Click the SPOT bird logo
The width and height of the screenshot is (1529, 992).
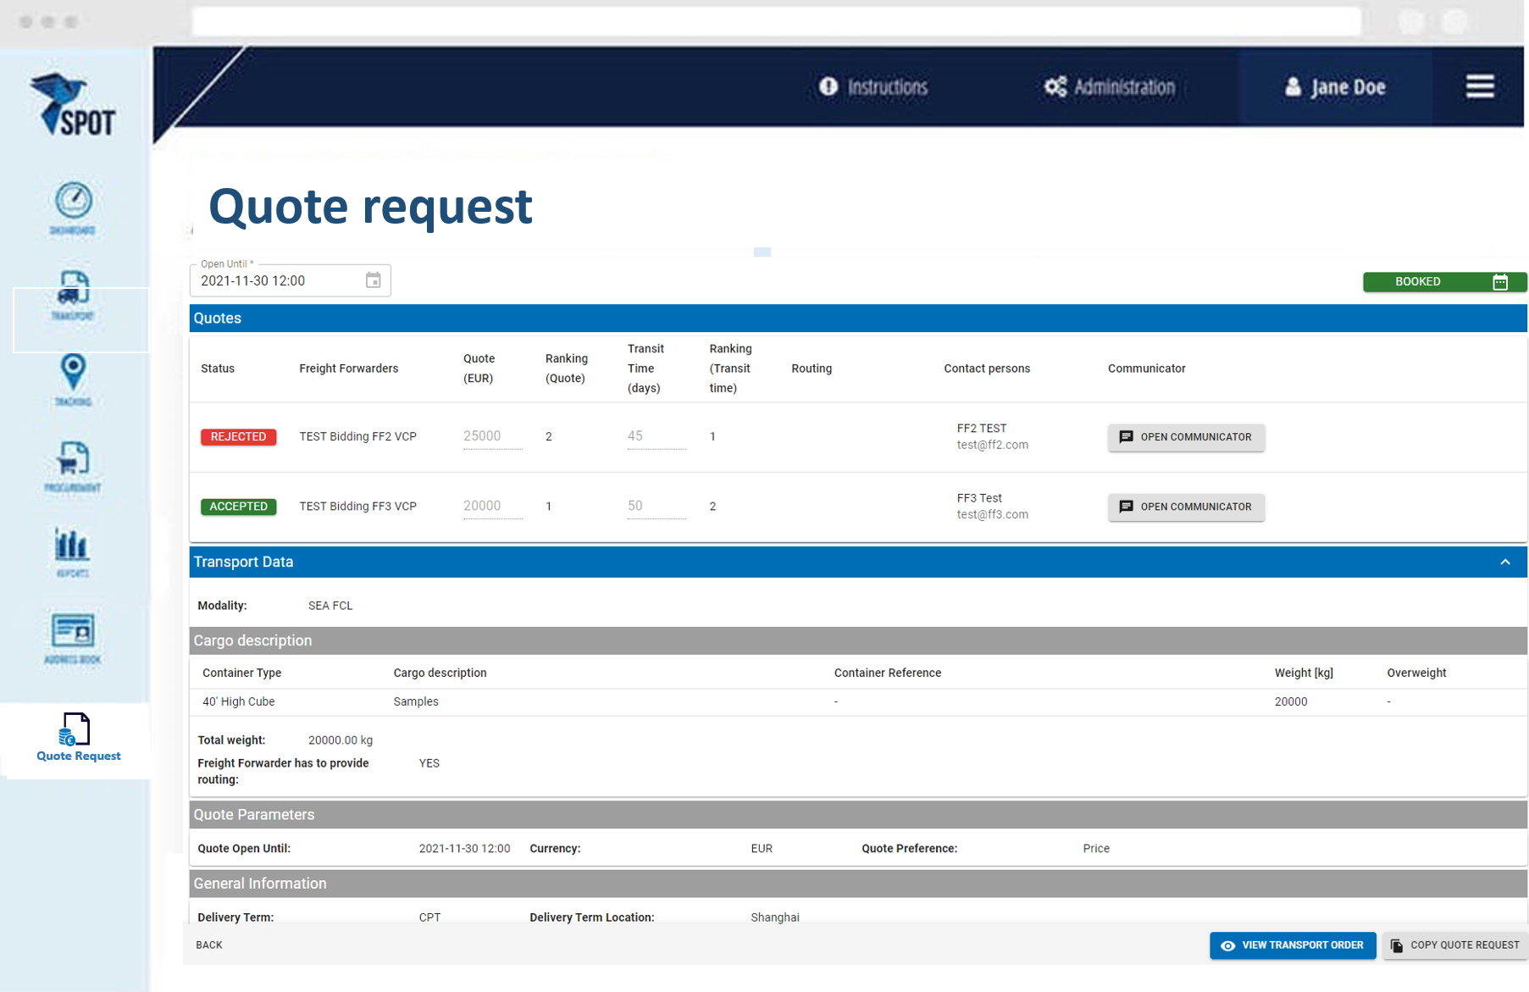(72, 105)
